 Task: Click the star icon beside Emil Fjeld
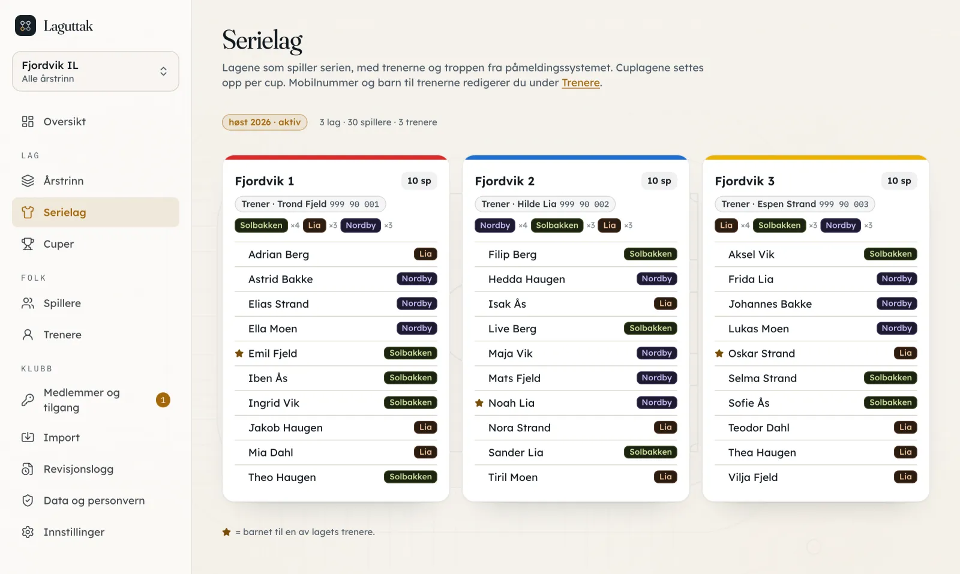239,353
